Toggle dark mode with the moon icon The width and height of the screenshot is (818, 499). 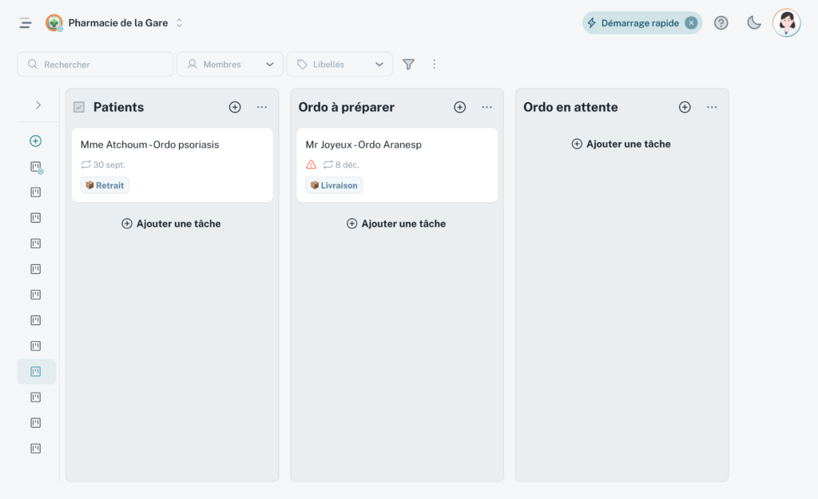point(753,23)
